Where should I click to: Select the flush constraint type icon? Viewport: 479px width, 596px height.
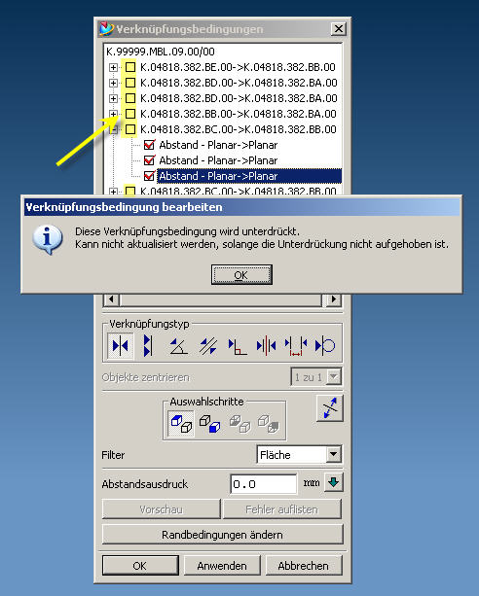point(148,346)
